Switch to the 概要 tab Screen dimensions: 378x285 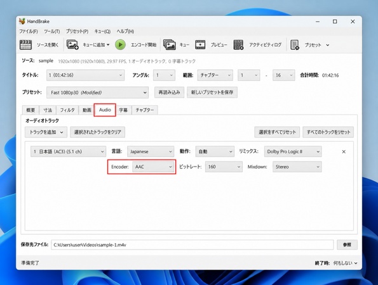coord(30,110)
